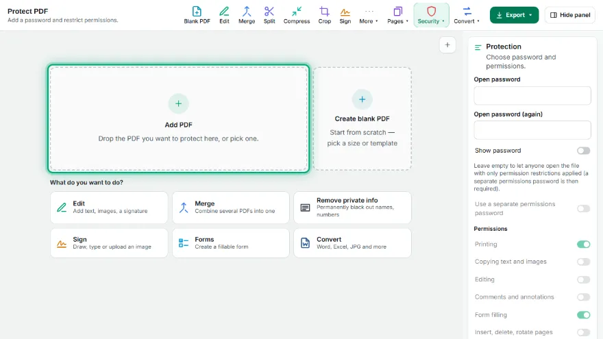The image size is (603, 339).
Task: Choose the Split scissors tool
Action: (x=269, y=15)
